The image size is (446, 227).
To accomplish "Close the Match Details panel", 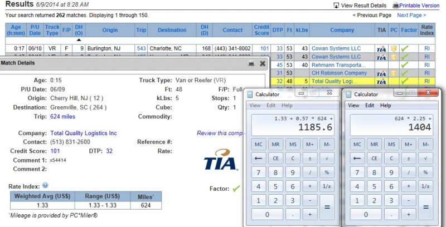I will [x=263, y=63].
